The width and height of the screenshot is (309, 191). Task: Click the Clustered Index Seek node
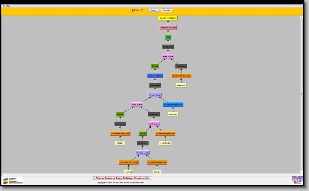pyautogui.click(x=173, y=105)
